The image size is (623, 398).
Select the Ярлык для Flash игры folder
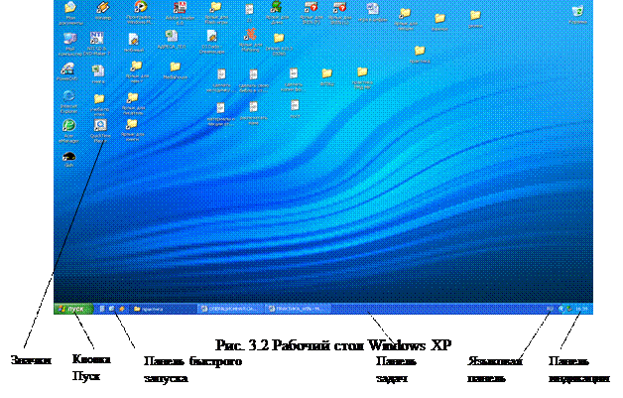point(215,12)
